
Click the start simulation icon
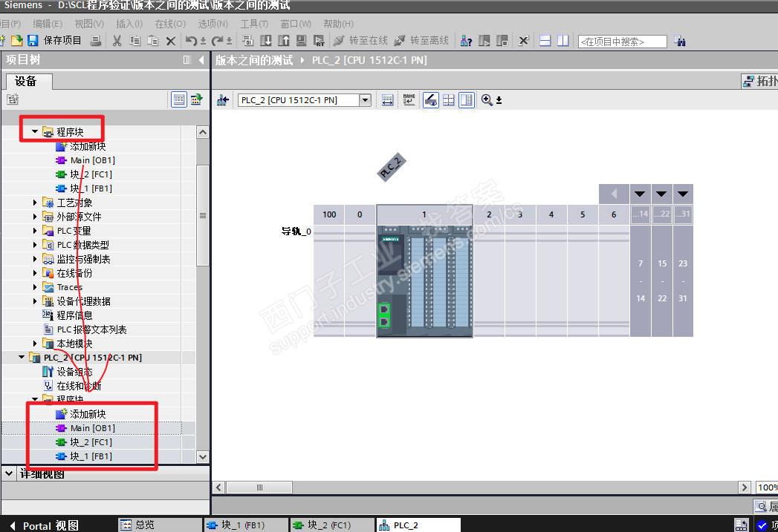coord(301,41)
